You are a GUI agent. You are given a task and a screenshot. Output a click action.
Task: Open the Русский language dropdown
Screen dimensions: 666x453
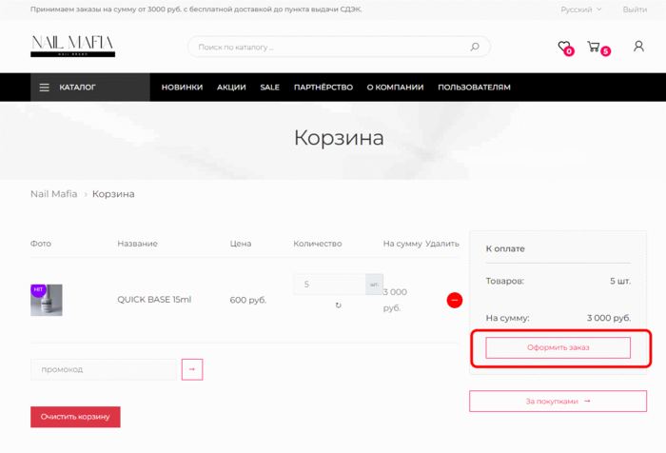point(580,10)
